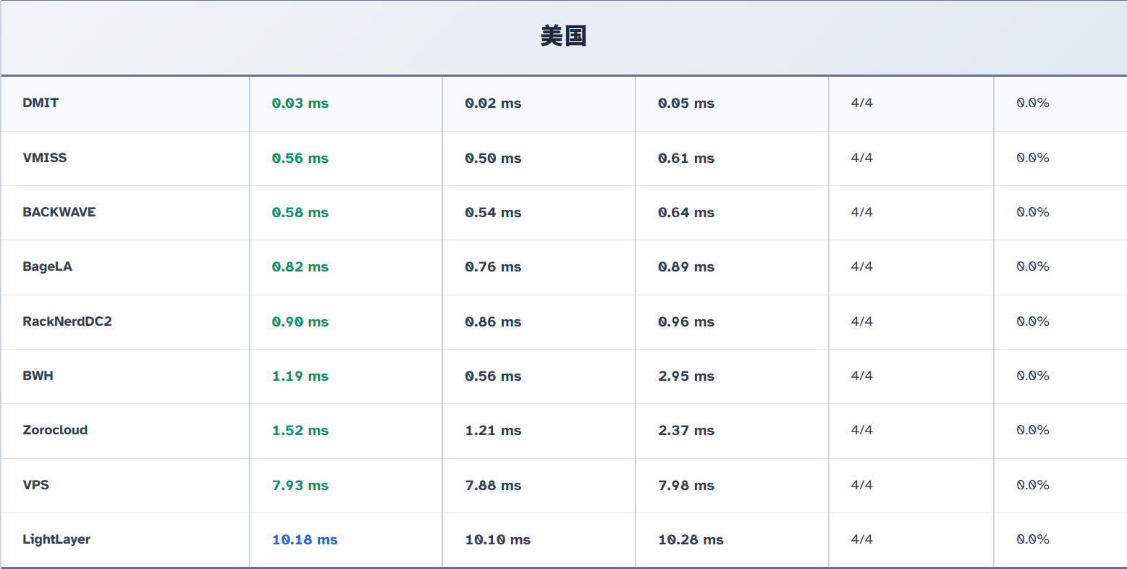Select the 7.93 ms average latency
Viewport: 1127px width, 569px height.
pyautogui.click(x=300, y=486)
